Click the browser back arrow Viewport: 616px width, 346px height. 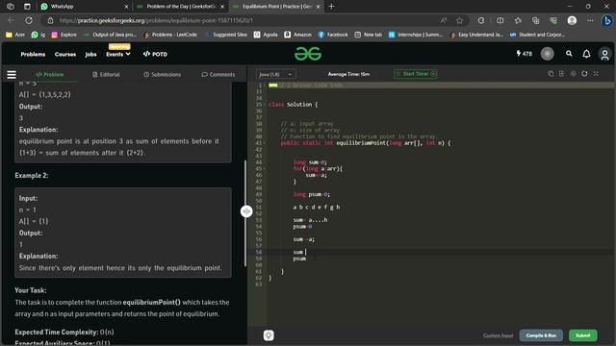tap(11, 20)
